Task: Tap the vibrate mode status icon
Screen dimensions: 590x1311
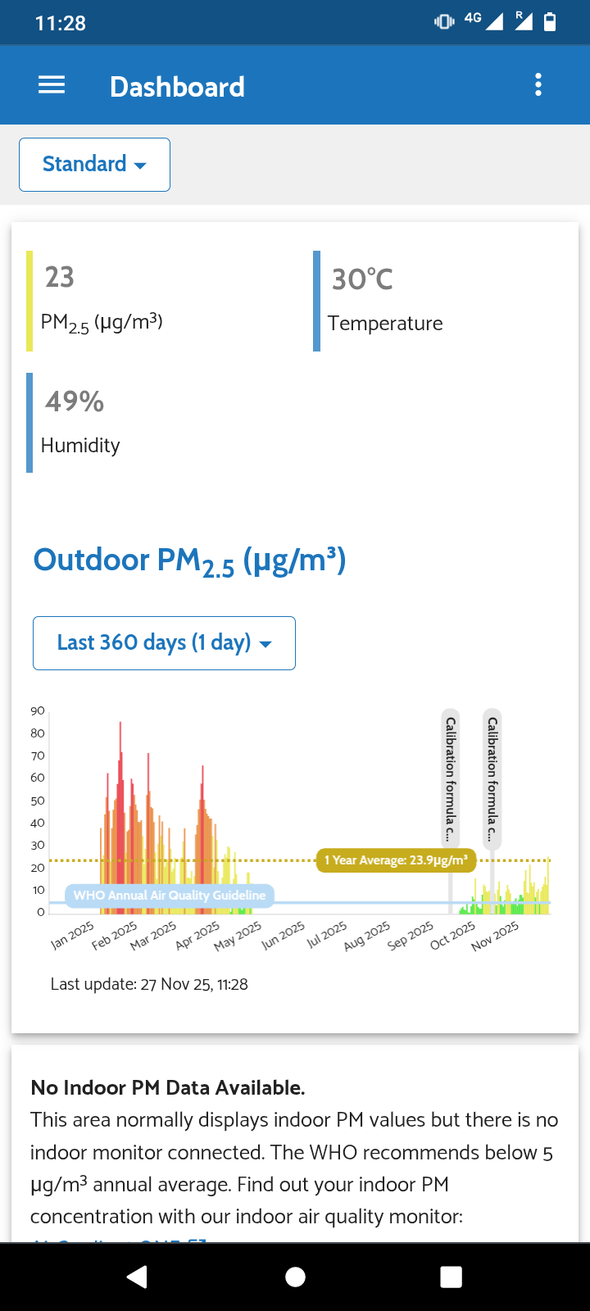Action: tap(444, 22)
